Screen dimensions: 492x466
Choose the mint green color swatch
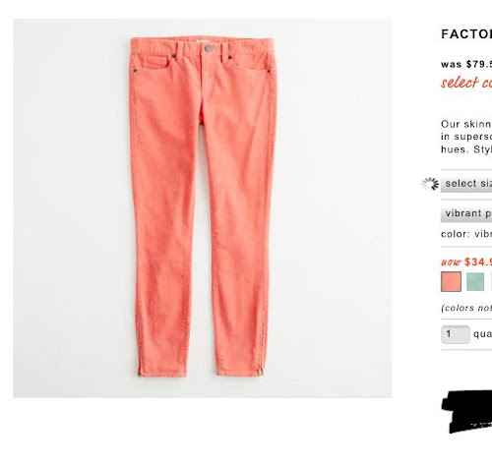475,281
